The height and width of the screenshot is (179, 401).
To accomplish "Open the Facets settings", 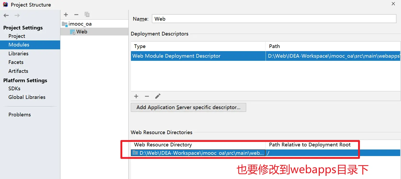I will click(x=16, y=62).
